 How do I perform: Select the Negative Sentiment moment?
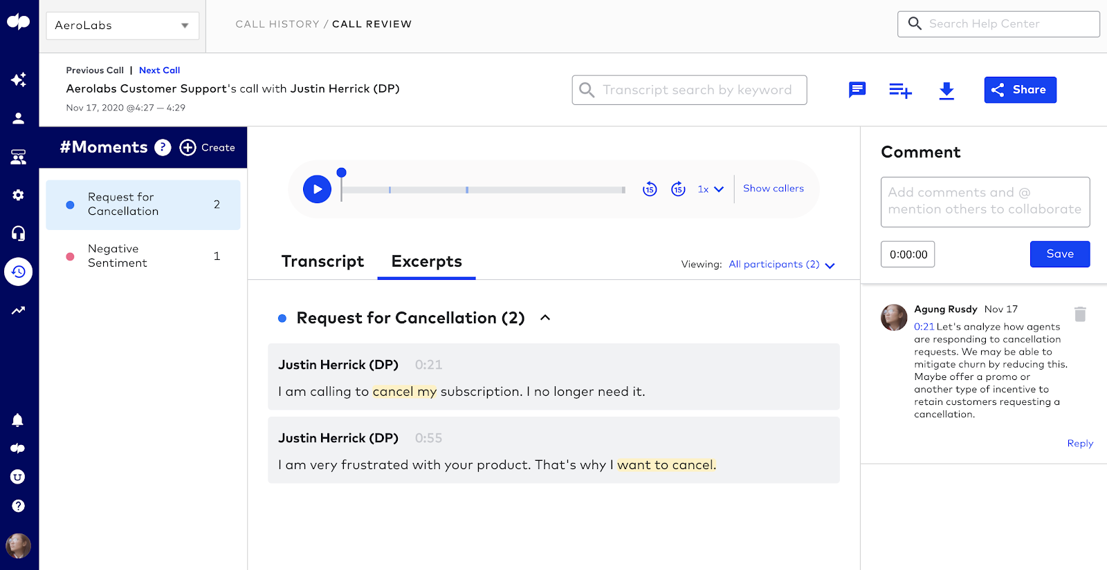click(143, 256)
